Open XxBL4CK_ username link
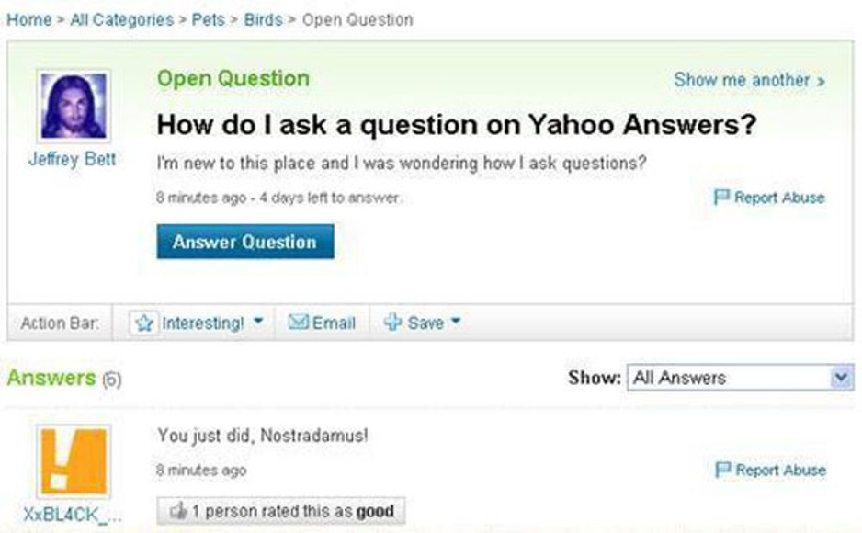The height and width of the screenshot is (533, 862). 72,515
